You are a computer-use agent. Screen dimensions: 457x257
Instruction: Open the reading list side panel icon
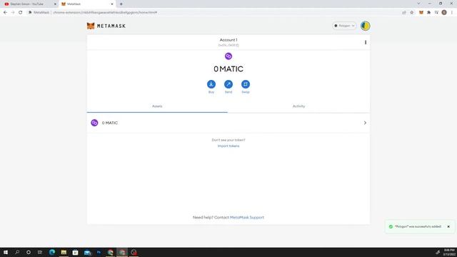(x=436, y=13)
